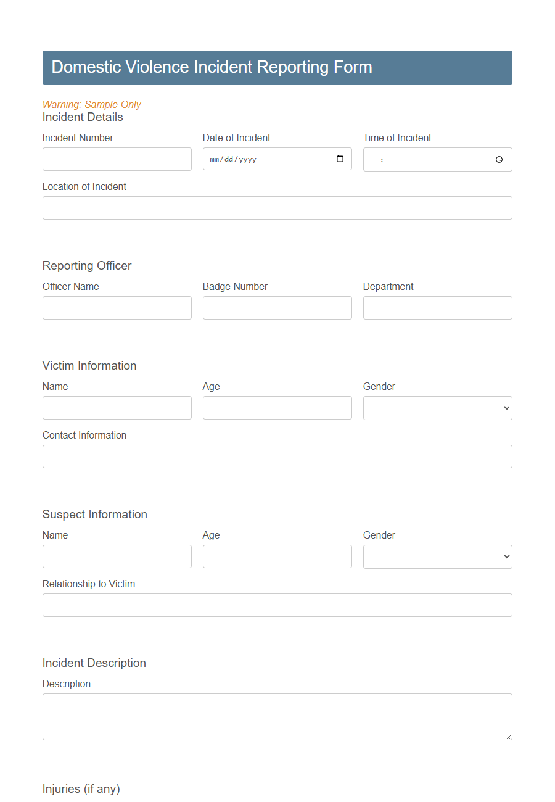Select the Victim Age field
555x802 pixels.
(277, 408)
